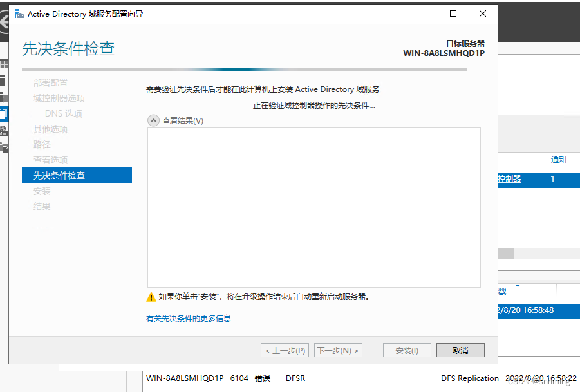Select the 部署配置 wizard step

[x=50, y=83]
